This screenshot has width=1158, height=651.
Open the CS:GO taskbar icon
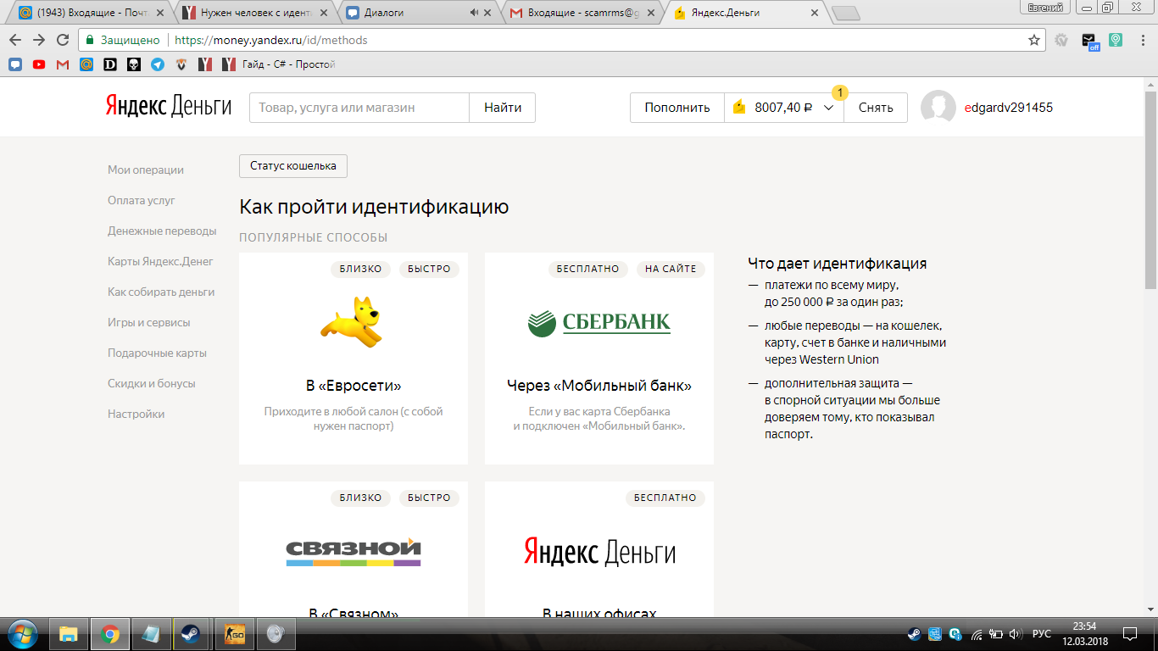click(x=233, y=634)
